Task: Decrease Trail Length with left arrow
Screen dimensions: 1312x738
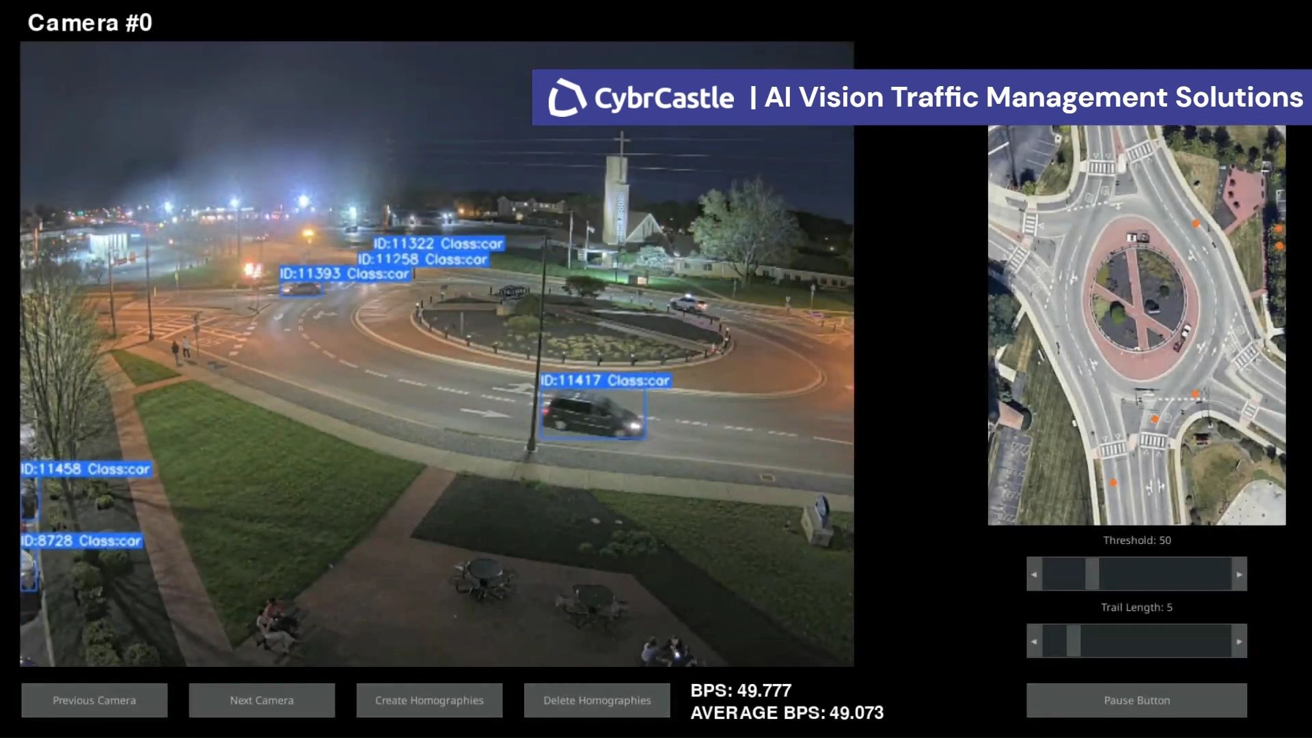Action: coord(1034,641)
